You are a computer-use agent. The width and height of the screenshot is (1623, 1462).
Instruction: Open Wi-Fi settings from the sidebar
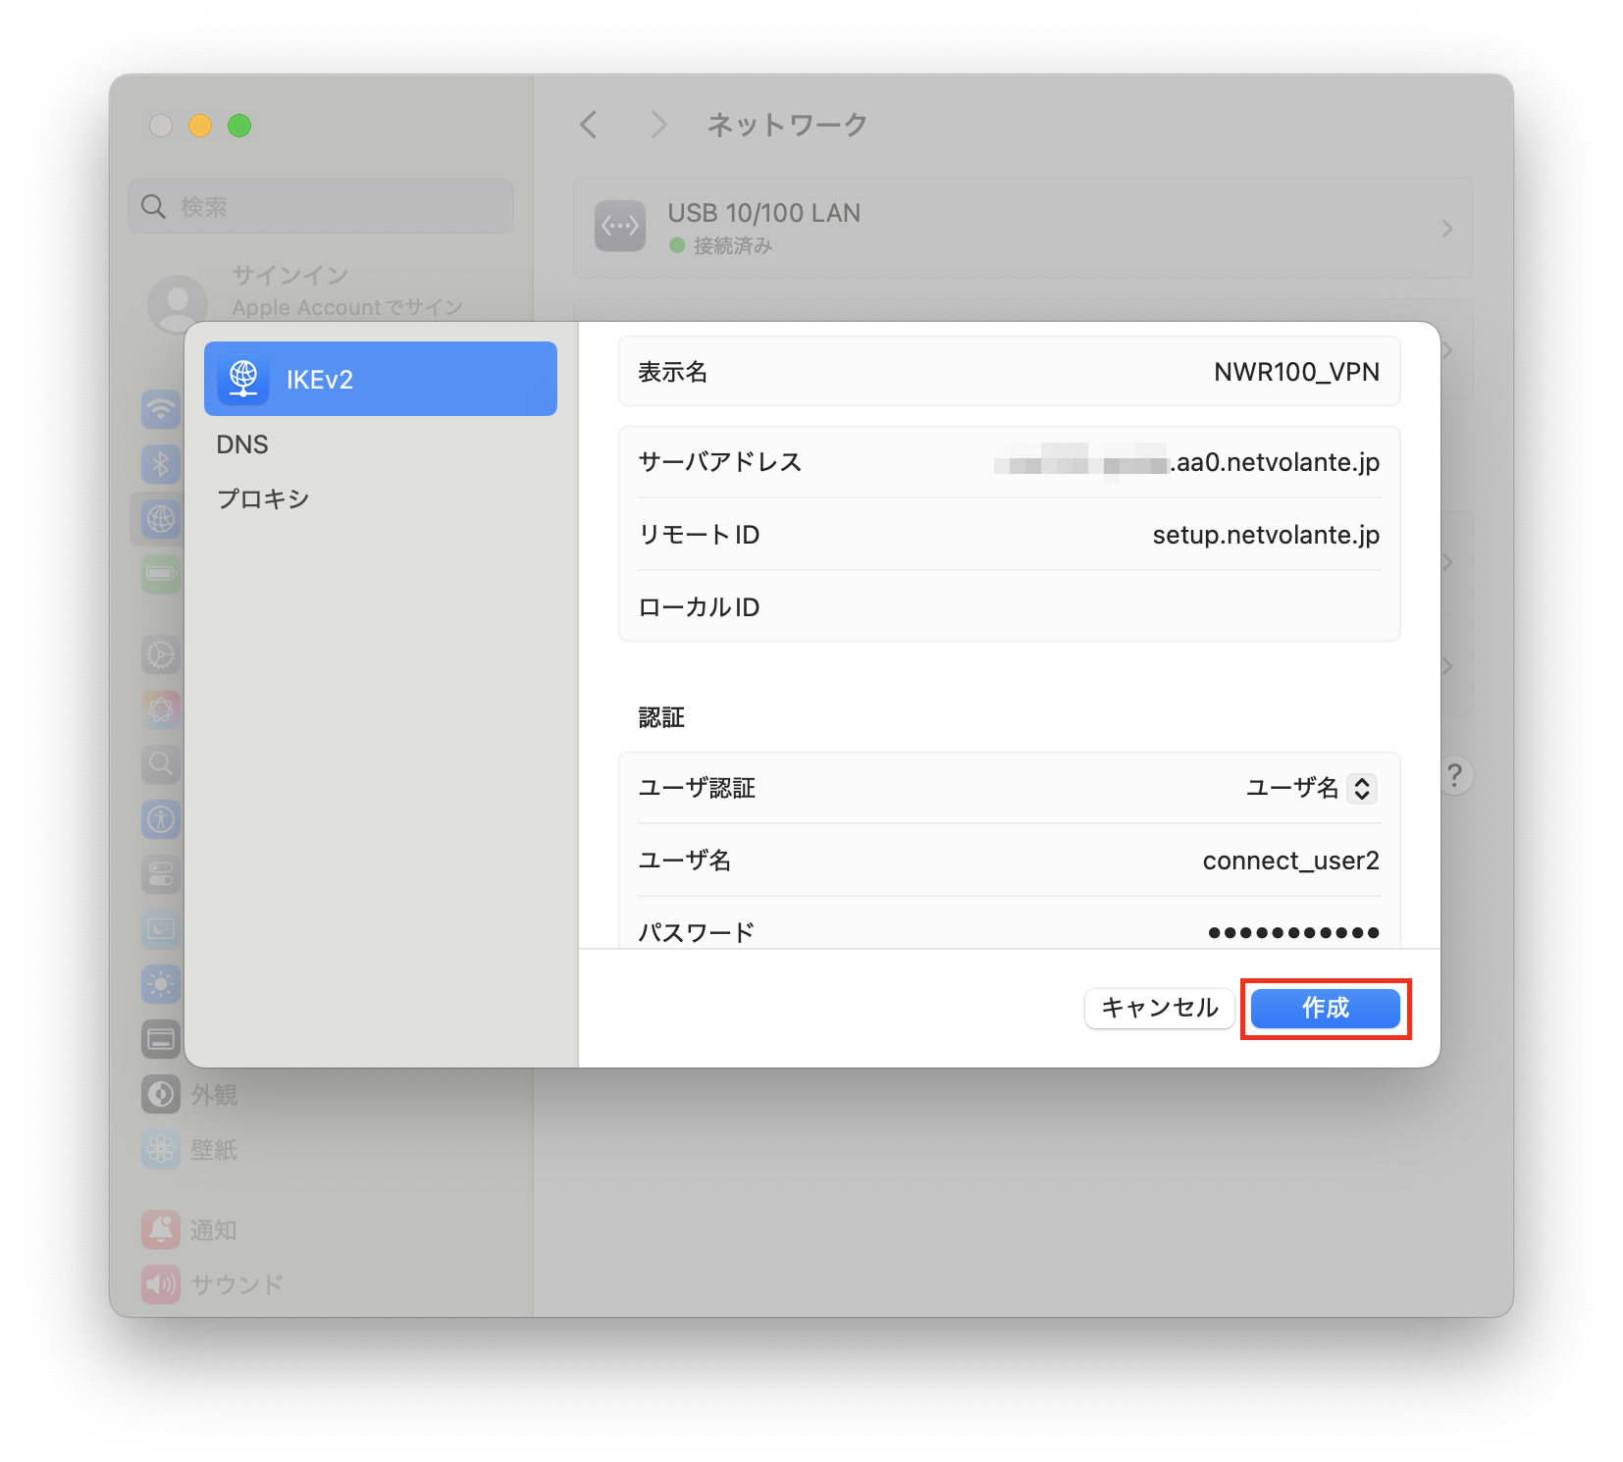tap(160, 410)
